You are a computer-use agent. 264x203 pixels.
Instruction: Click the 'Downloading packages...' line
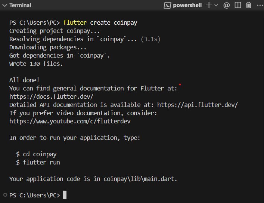pyautogui.click(x=48, y=47)
